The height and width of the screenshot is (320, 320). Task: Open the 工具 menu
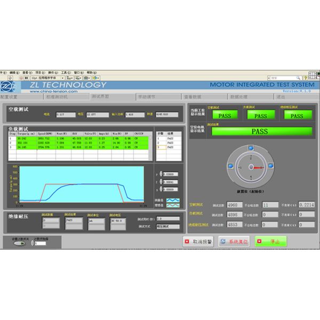(x=65, y=72)
